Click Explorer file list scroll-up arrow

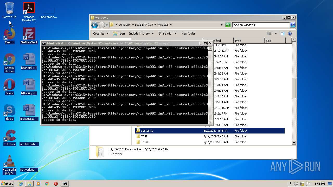tap(294, 40)
